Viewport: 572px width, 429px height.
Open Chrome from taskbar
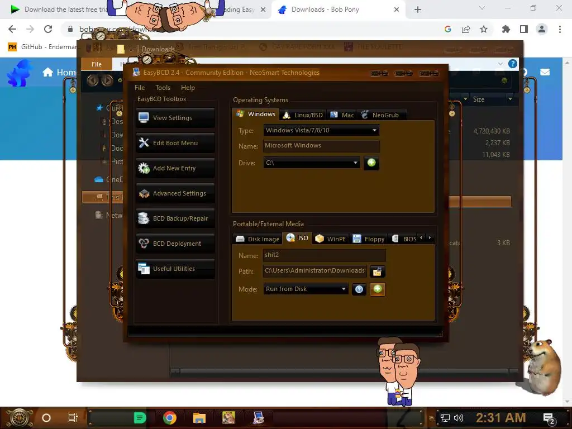pos(170,418)
